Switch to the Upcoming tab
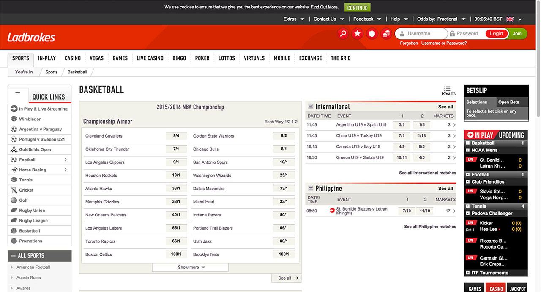541x292 pixels. (x=511, y=135)
